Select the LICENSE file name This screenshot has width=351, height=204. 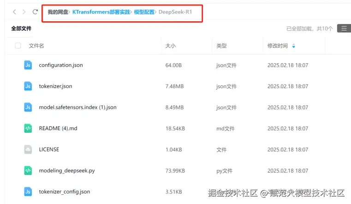point(49,150)
